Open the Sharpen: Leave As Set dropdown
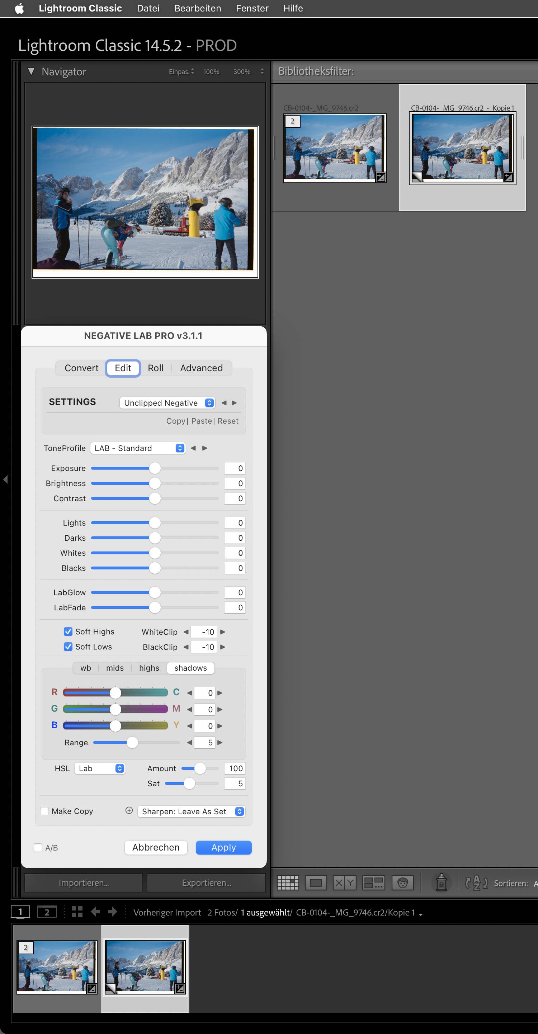538x1034 pixels. point(191,812)
